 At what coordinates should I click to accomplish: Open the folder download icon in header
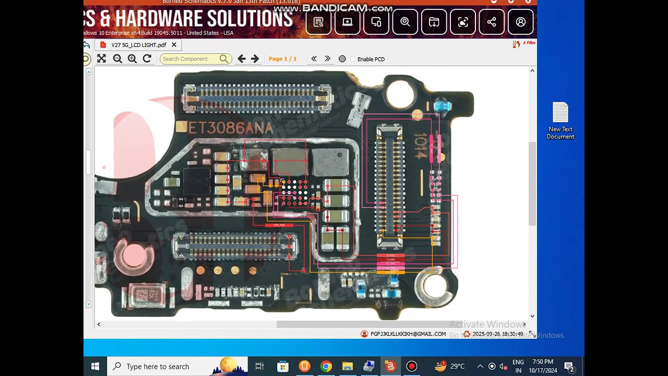click(434, 22)
